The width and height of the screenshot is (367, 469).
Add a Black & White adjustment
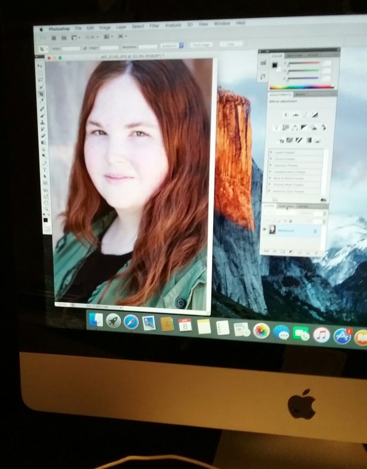tap(304, 128)
